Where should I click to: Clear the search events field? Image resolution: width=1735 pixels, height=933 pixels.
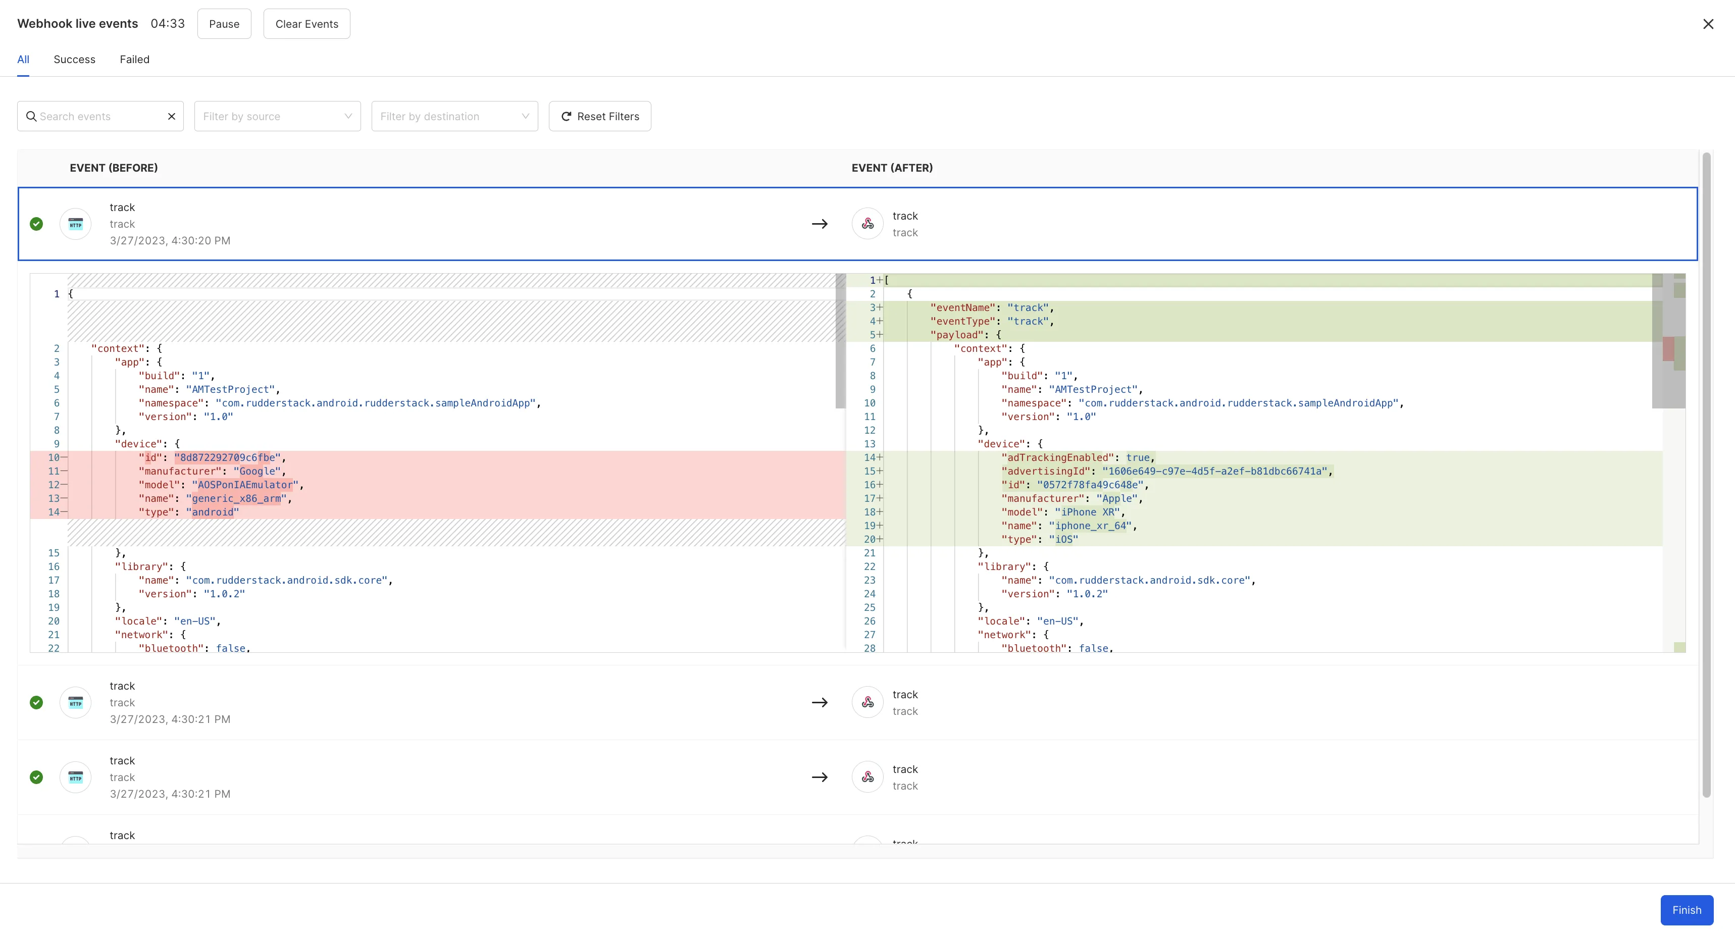(172, 117)
